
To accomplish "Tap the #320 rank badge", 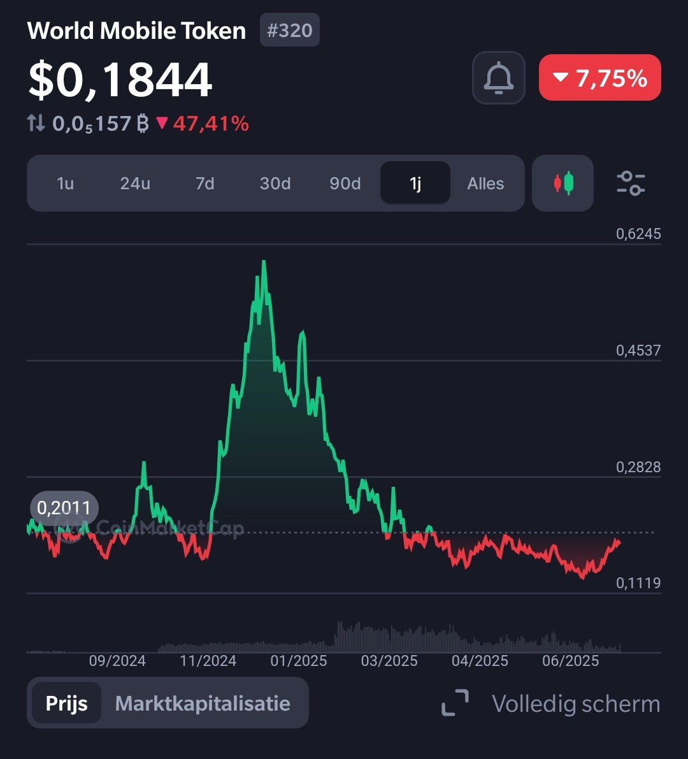I will 290,30.
